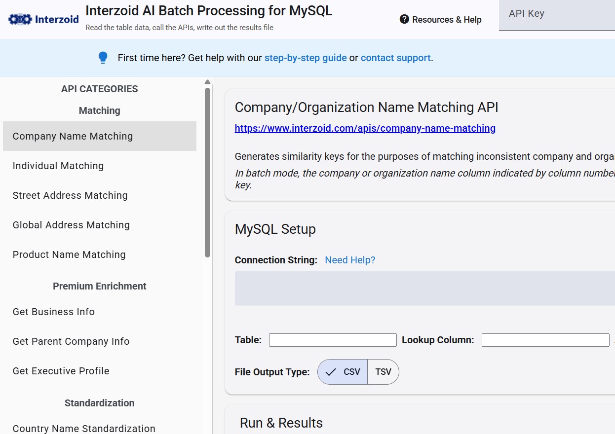The width and height of the screenshot is (615, 434).
Task: Click the Connection String text area
Action: pyautogui.click(x=425, y=288)
